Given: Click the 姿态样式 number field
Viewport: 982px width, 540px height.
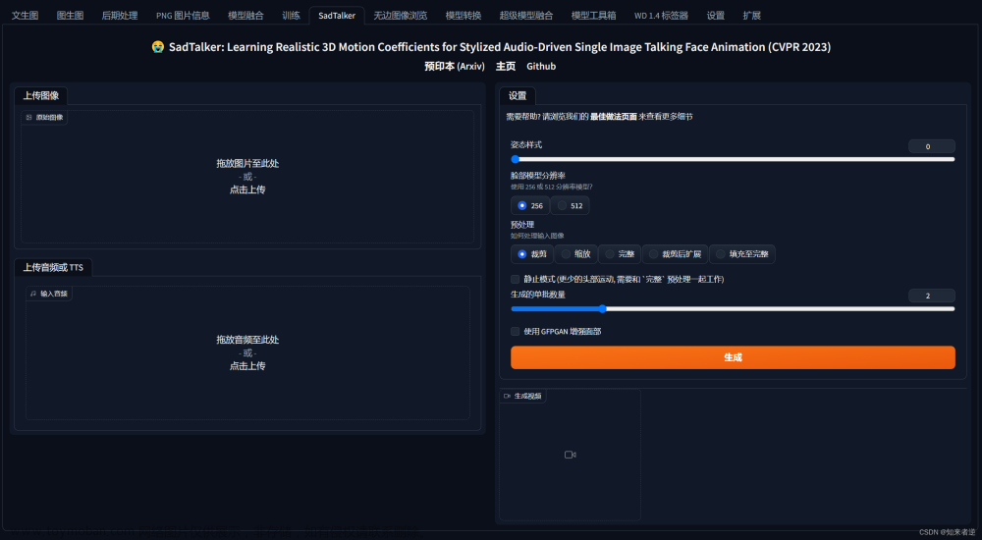Looking at the screenshot, I should tap(931, 146).
